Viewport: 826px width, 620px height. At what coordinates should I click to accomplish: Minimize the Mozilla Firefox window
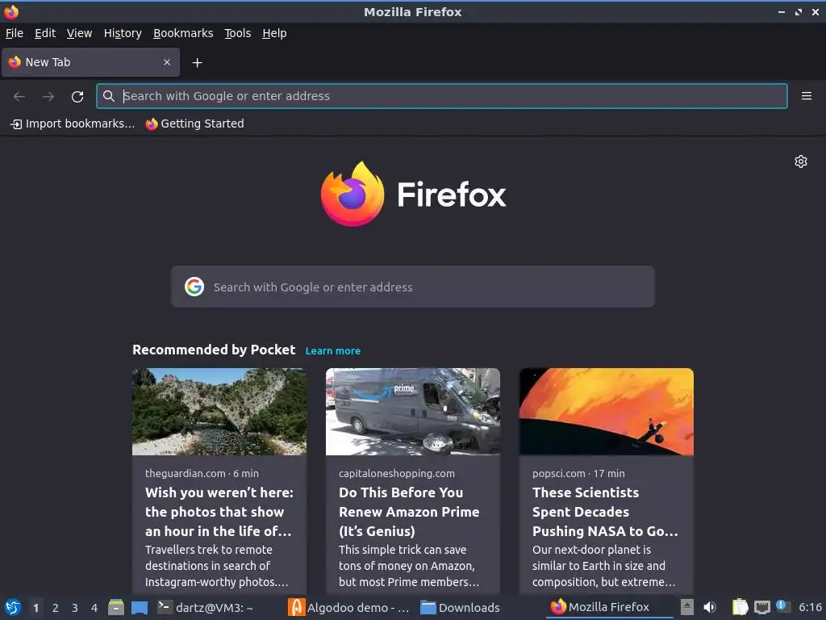point(782,11)
